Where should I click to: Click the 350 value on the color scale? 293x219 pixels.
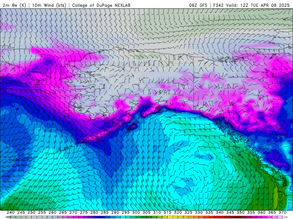tap(241, 212)
